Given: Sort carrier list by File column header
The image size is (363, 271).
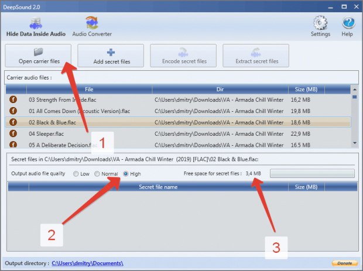Looking at the screenshot, I should 89,90.
